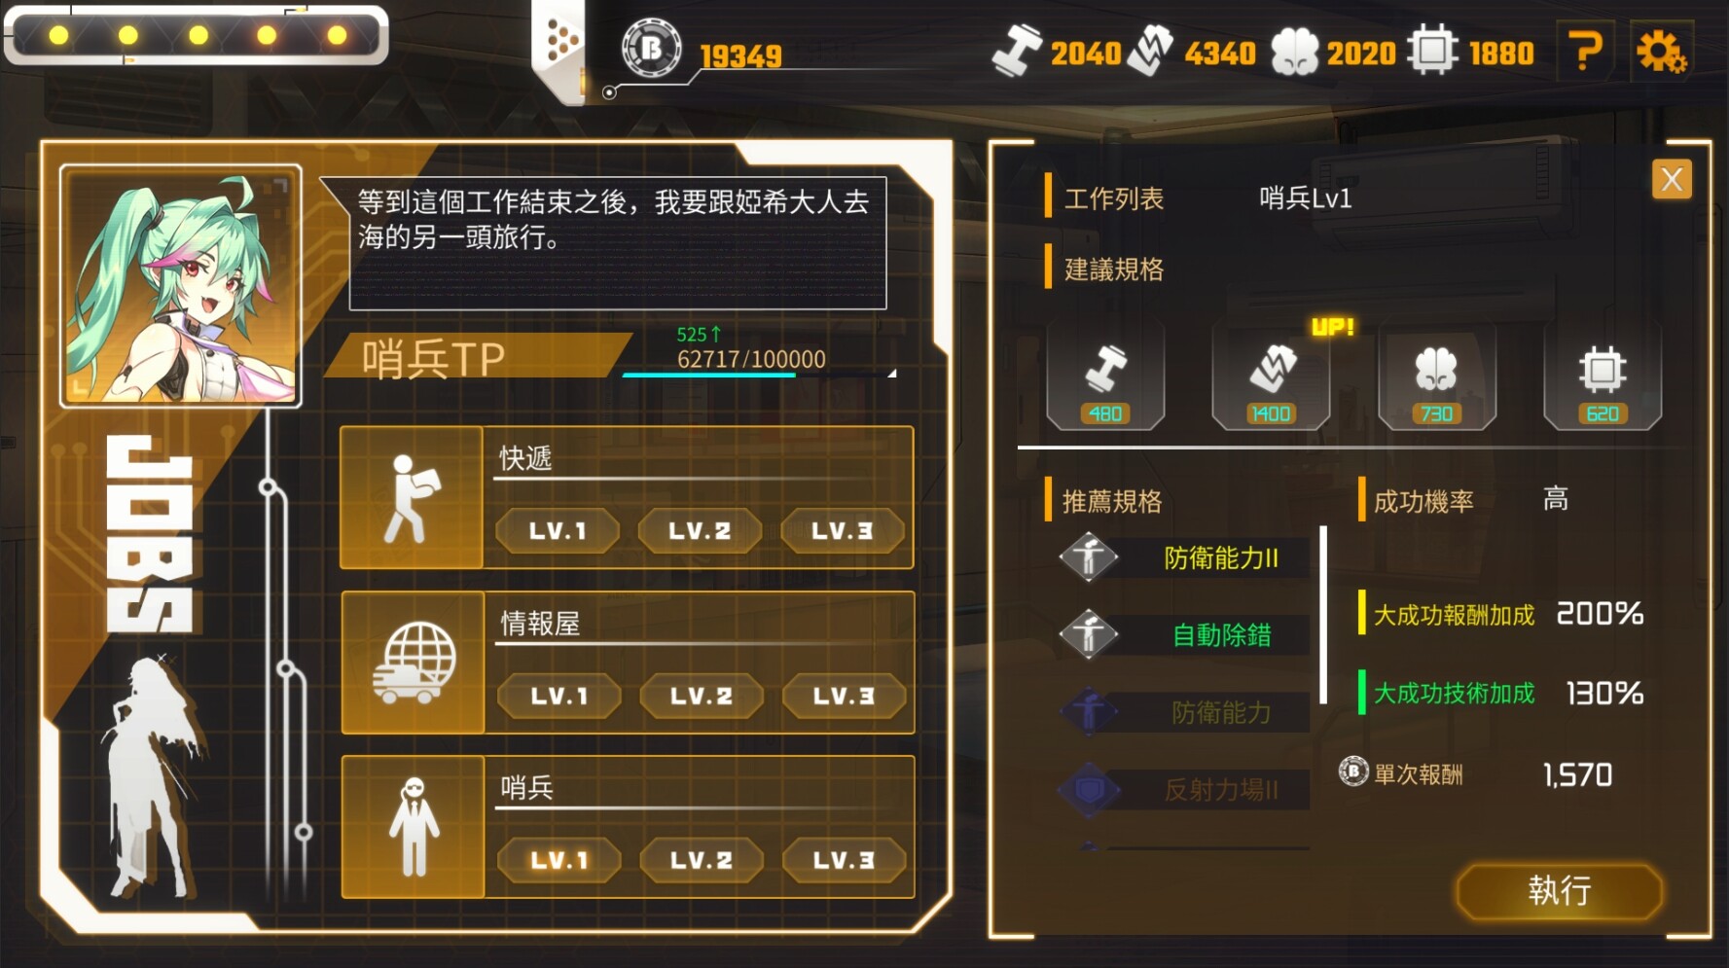Click the 執行 execute button
This screenshot has height=968, width=1729.
[1560, 890]
